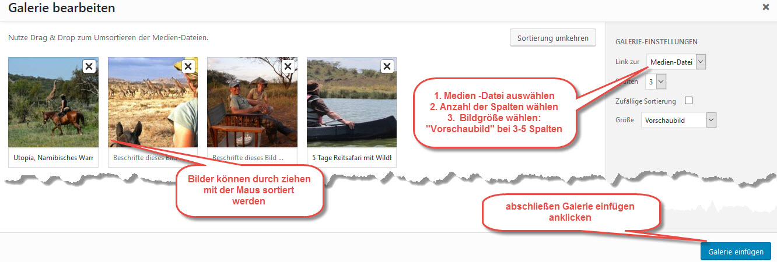Remove the horse rider giraffe image from gallery
The height and width of the screenshot is (262, 777).
[89, 66]
